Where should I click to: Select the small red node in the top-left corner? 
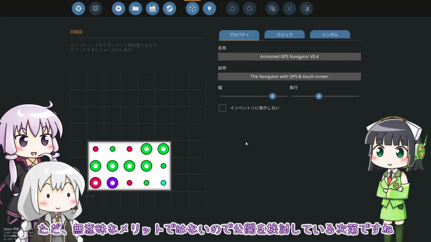click(95, 149)
